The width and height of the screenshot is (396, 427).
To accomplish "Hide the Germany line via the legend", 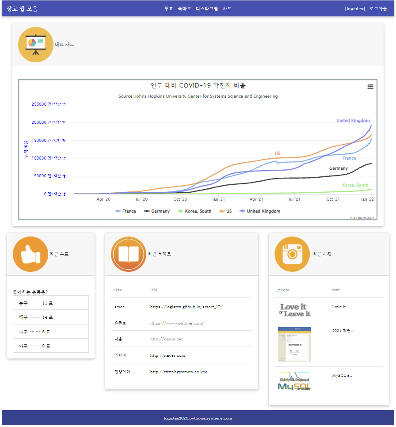I will (157, 211).
